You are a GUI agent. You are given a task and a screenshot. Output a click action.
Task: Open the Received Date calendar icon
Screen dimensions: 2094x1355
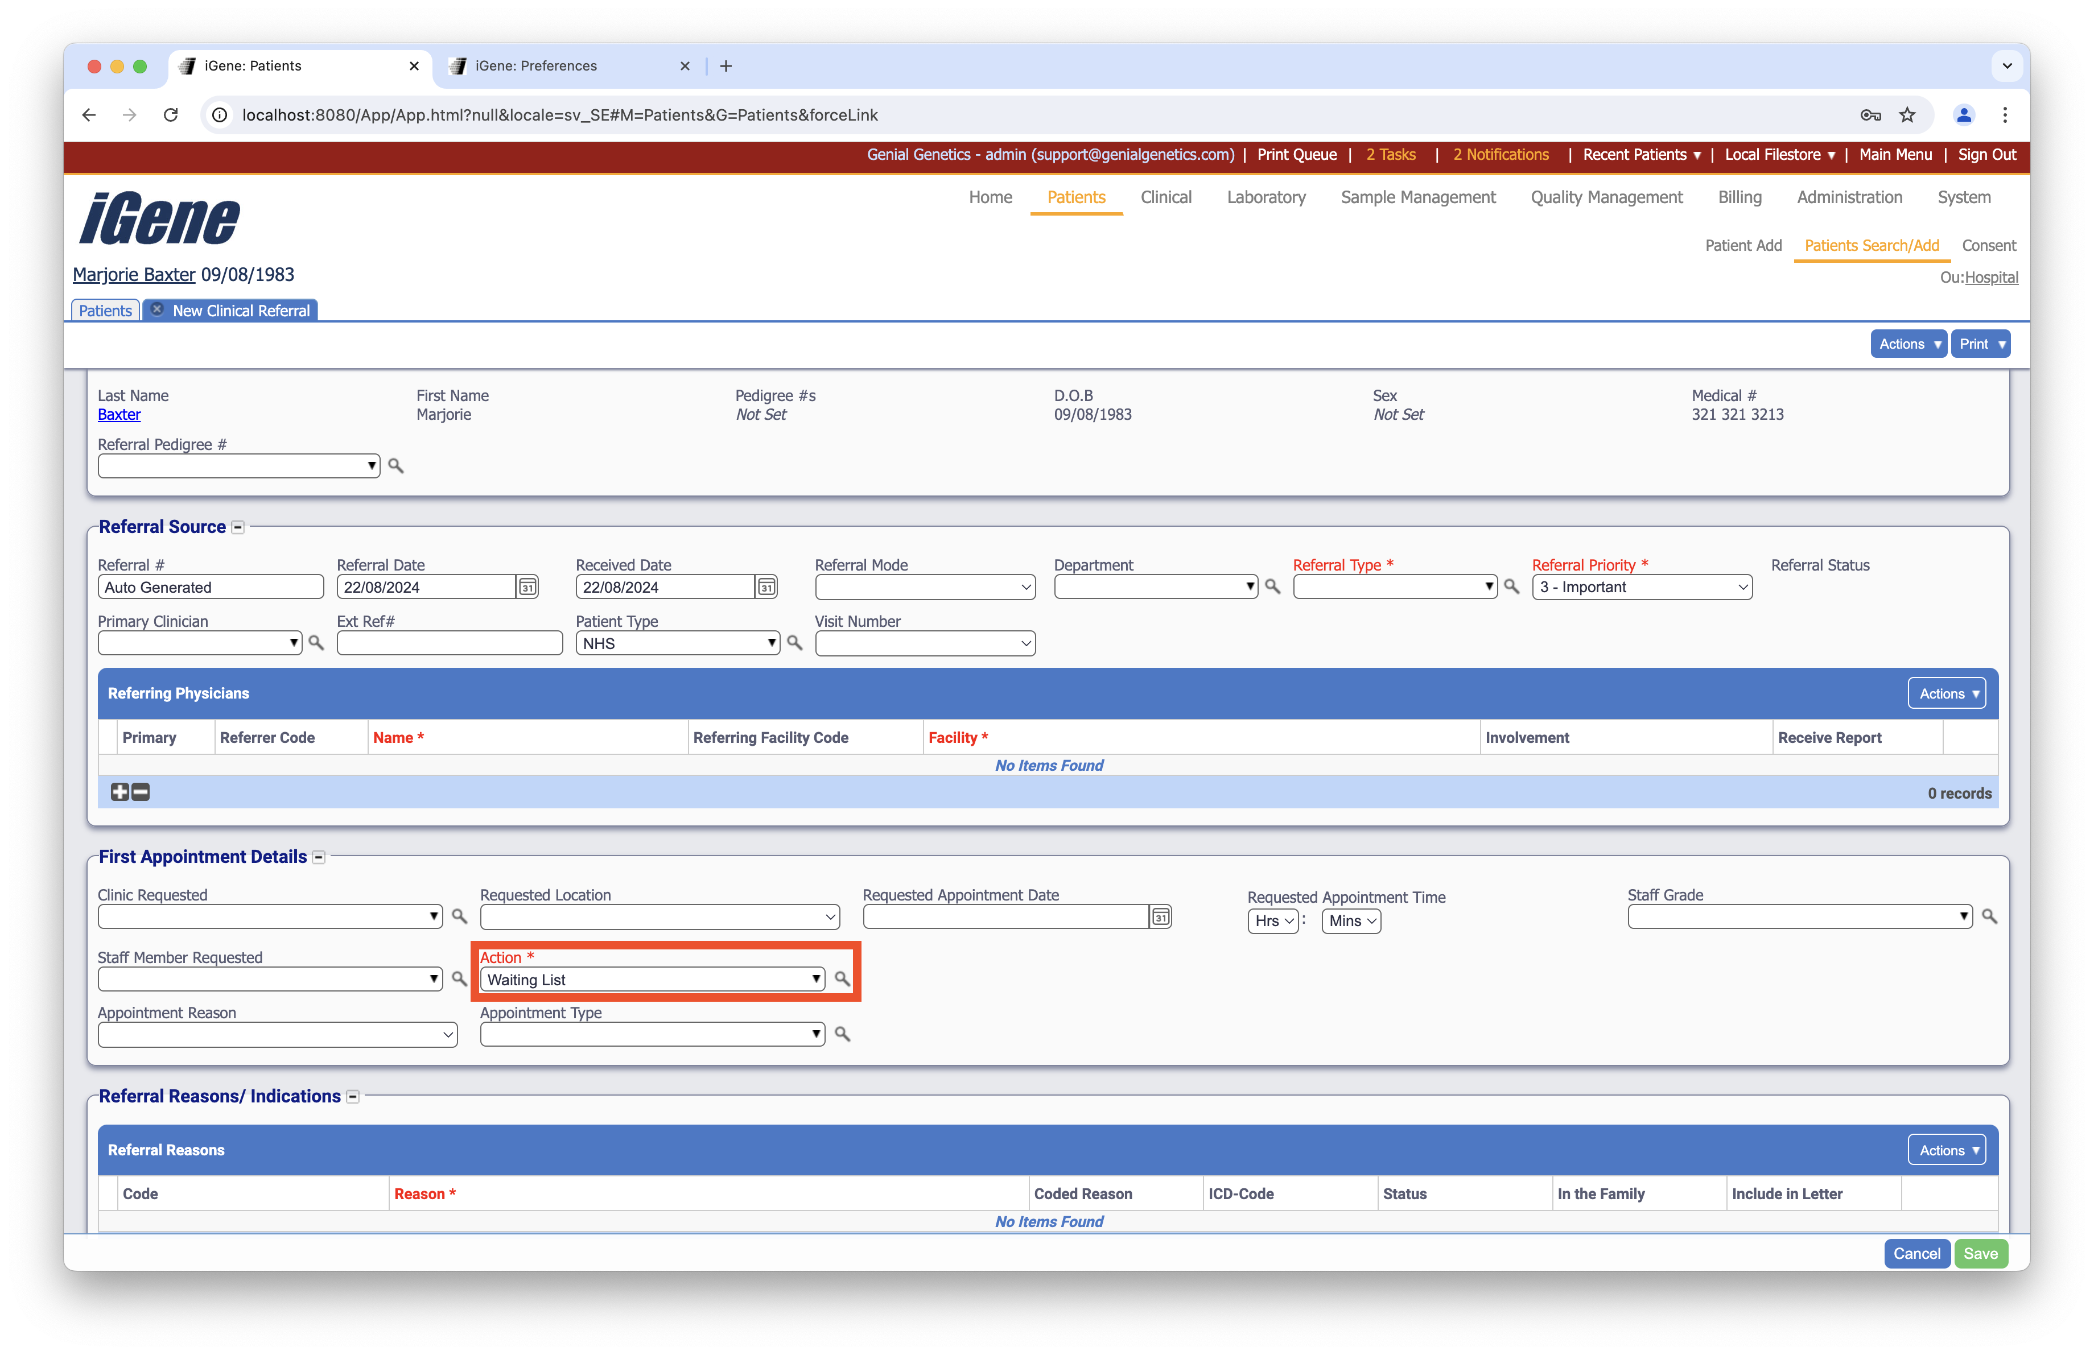pyautogui.click(x=766, y=588)
